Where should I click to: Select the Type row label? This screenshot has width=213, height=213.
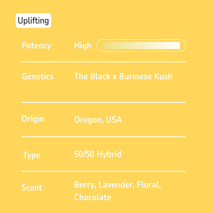click(32, 155)
